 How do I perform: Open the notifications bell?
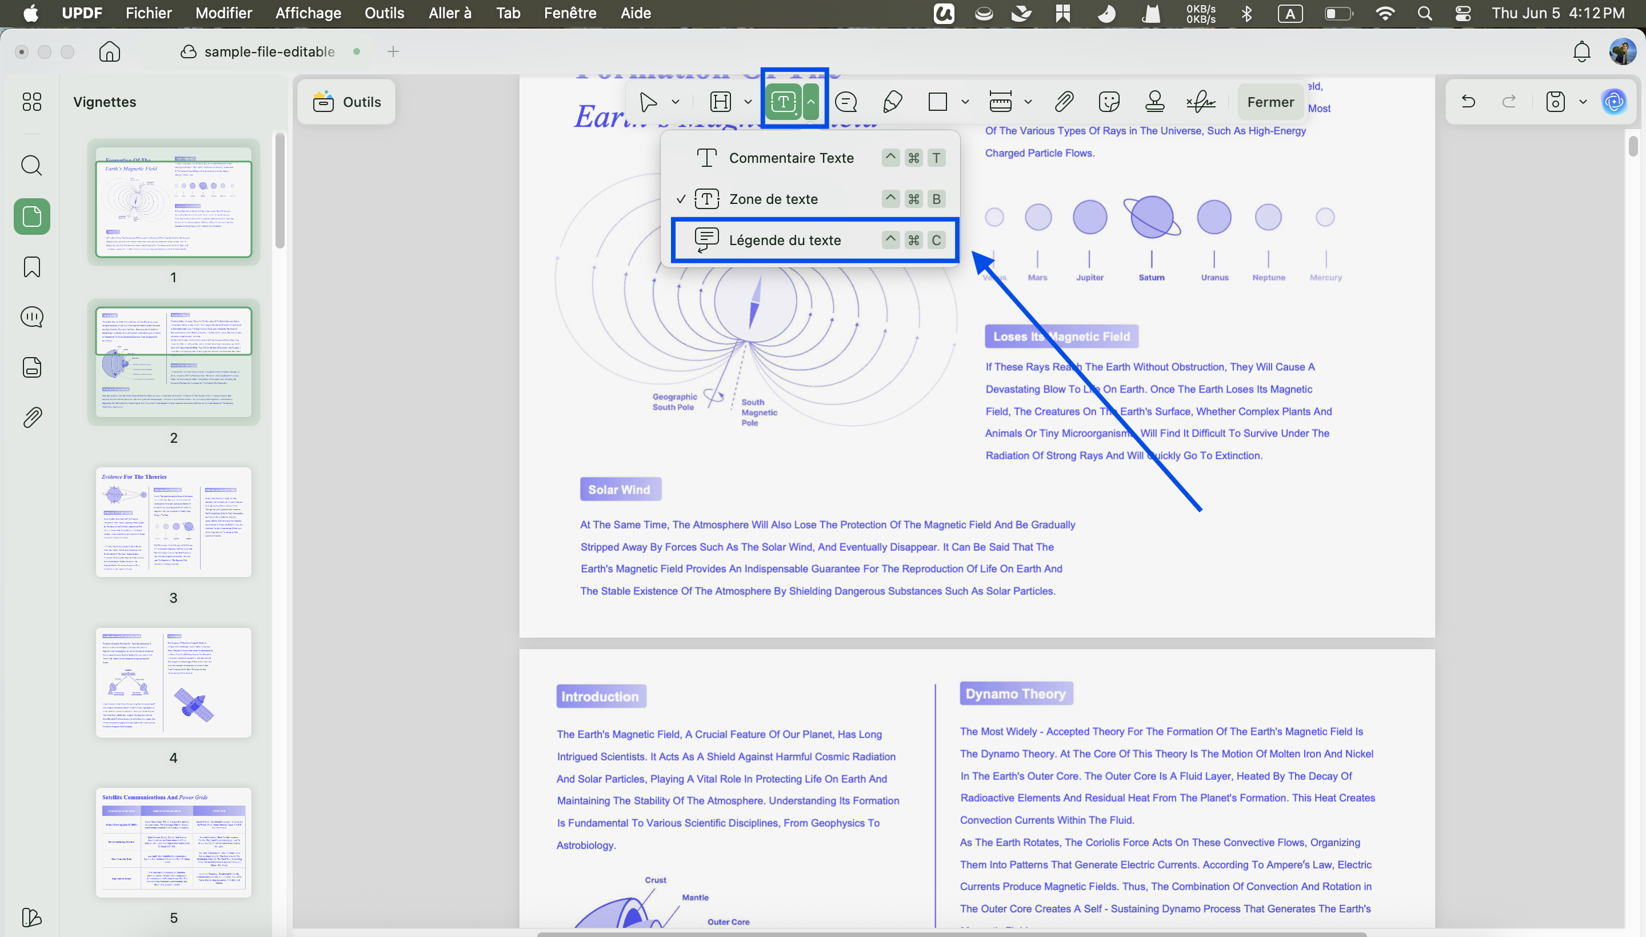(1581, 51)
